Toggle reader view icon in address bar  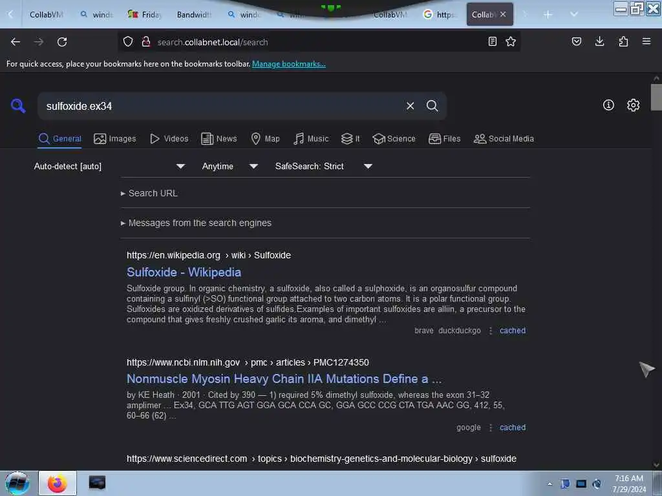click(492, 41)
